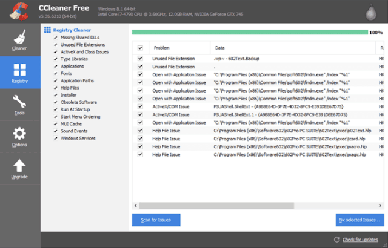Toggle the Run At Startup checkbox

(55, 109)
